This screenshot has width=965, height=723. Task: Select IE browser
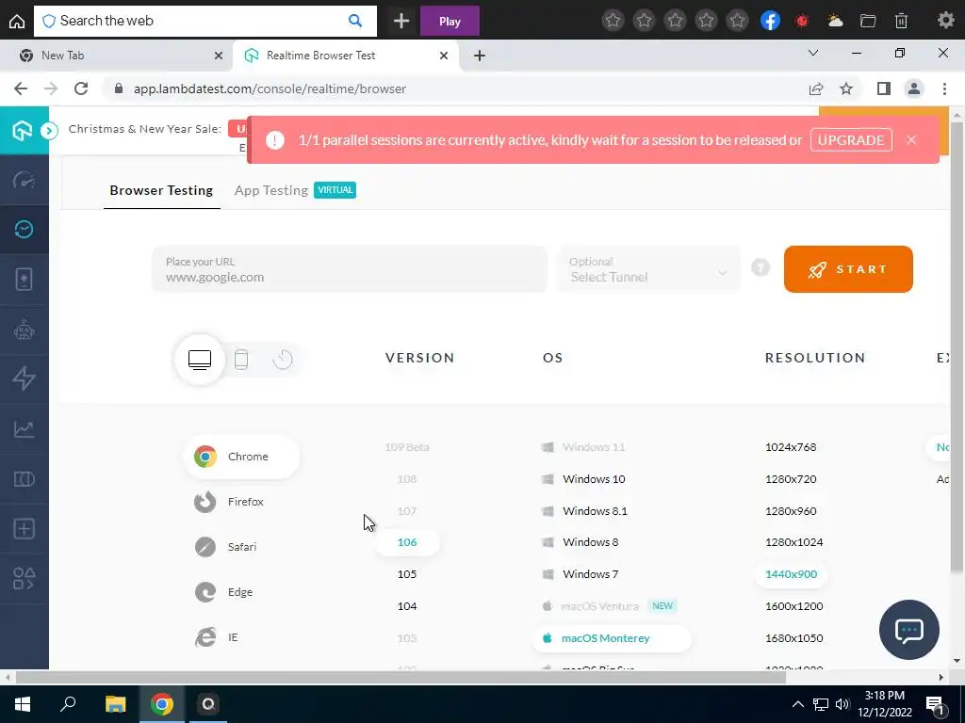pyautogui.click(x=216, y=637)
